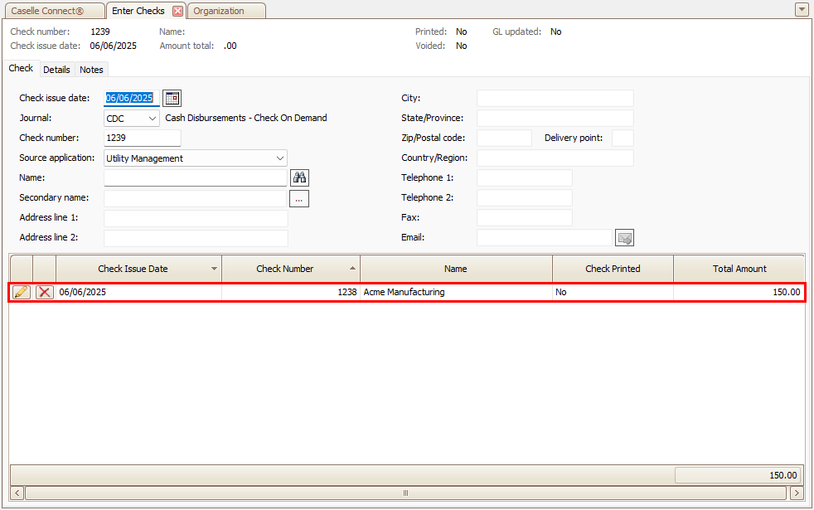Switch to the Notes tab
This screenshot has height=510, width=814.
[x=91, y=70]
